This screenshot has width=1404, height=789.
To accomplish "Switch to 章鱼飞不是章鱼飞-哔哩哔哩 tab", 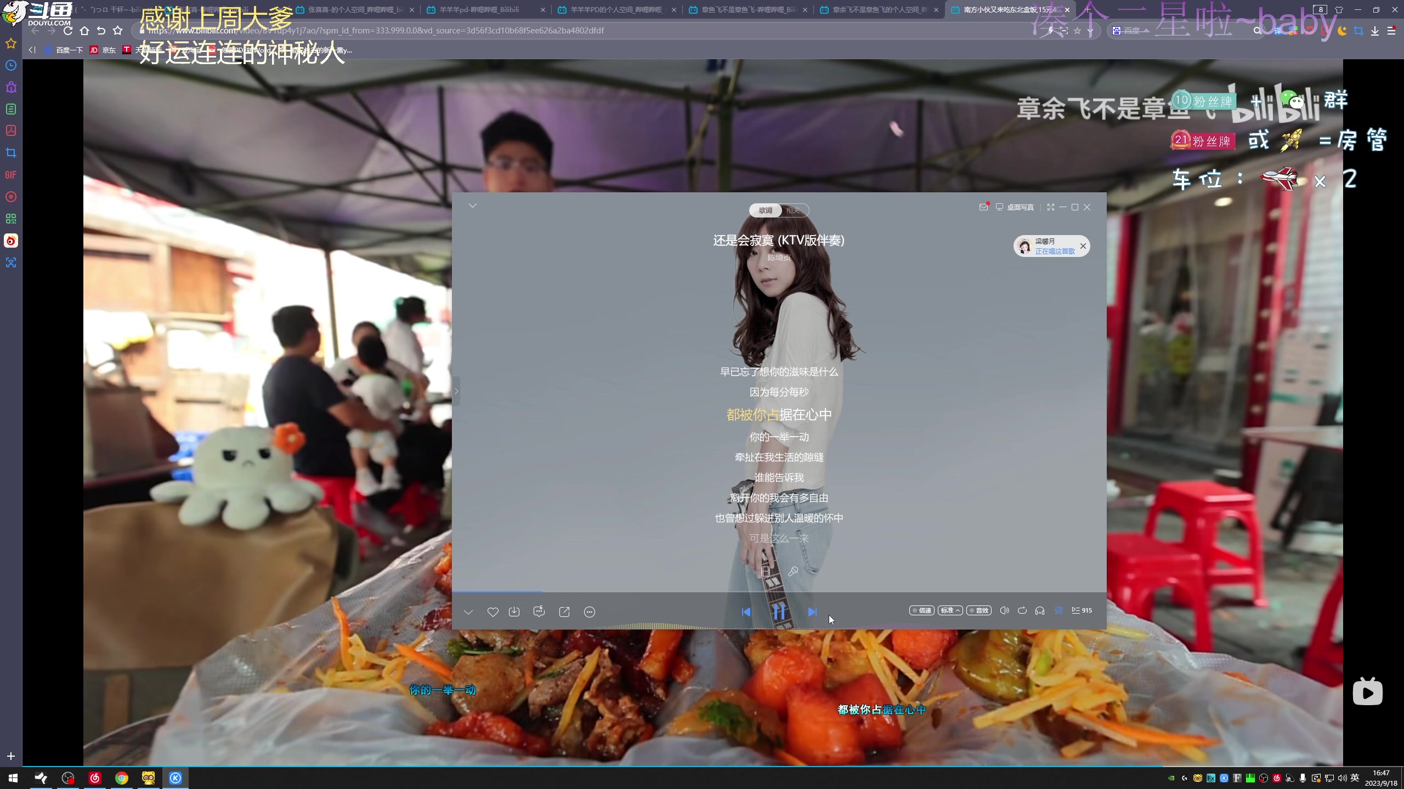I will pyautogui.click(x=748, y=10).
